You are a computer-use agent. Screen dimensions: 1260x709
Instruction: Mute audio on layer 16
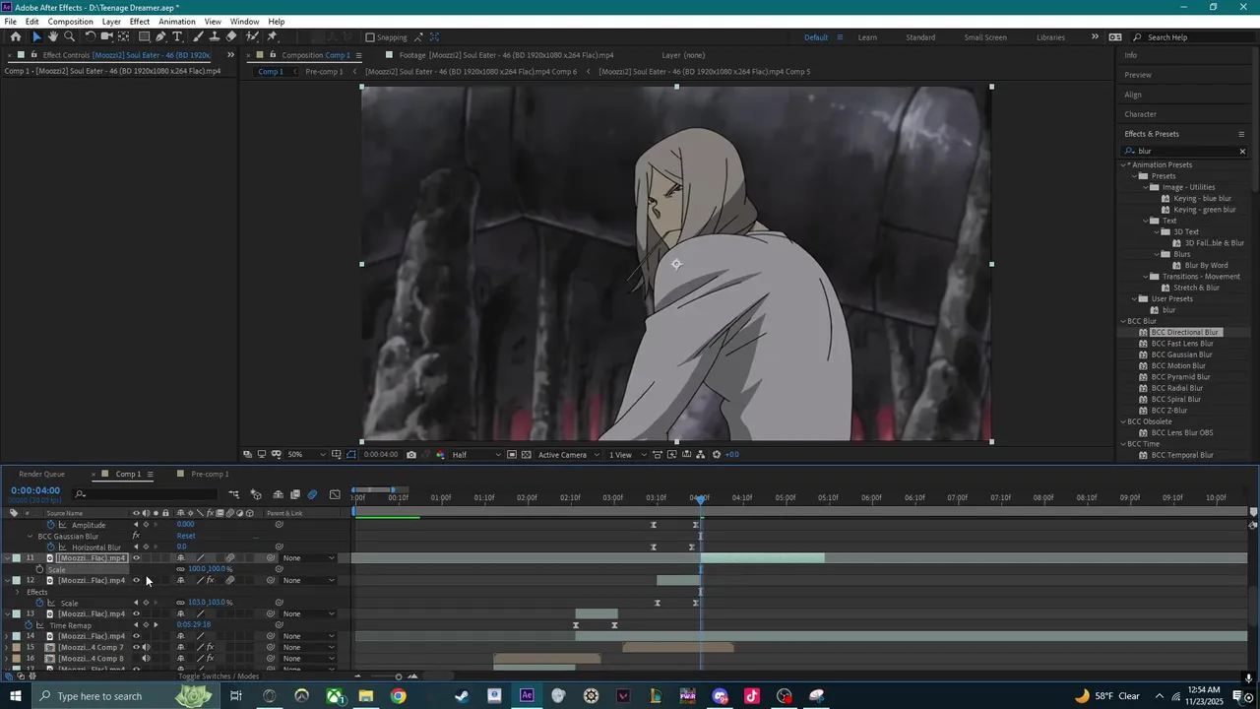pos(146,659)
